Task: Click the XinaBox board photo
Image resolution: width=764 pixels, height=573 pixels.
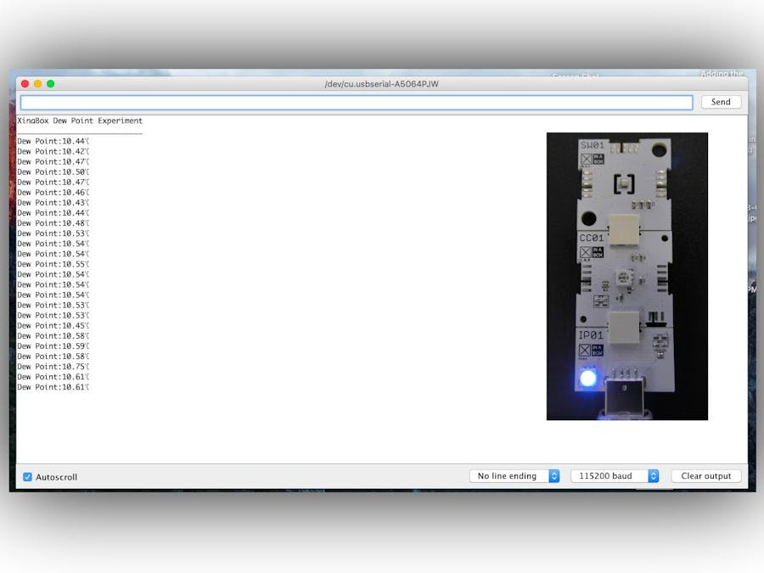Action: [627, 276]
